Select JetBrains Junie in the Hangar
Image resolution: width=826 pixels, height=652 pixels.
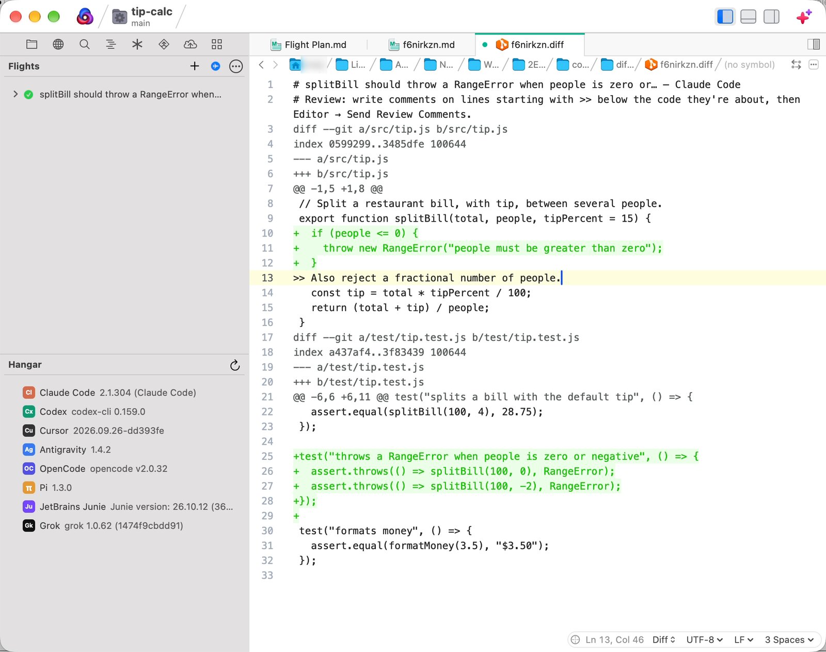coord(124,507)
